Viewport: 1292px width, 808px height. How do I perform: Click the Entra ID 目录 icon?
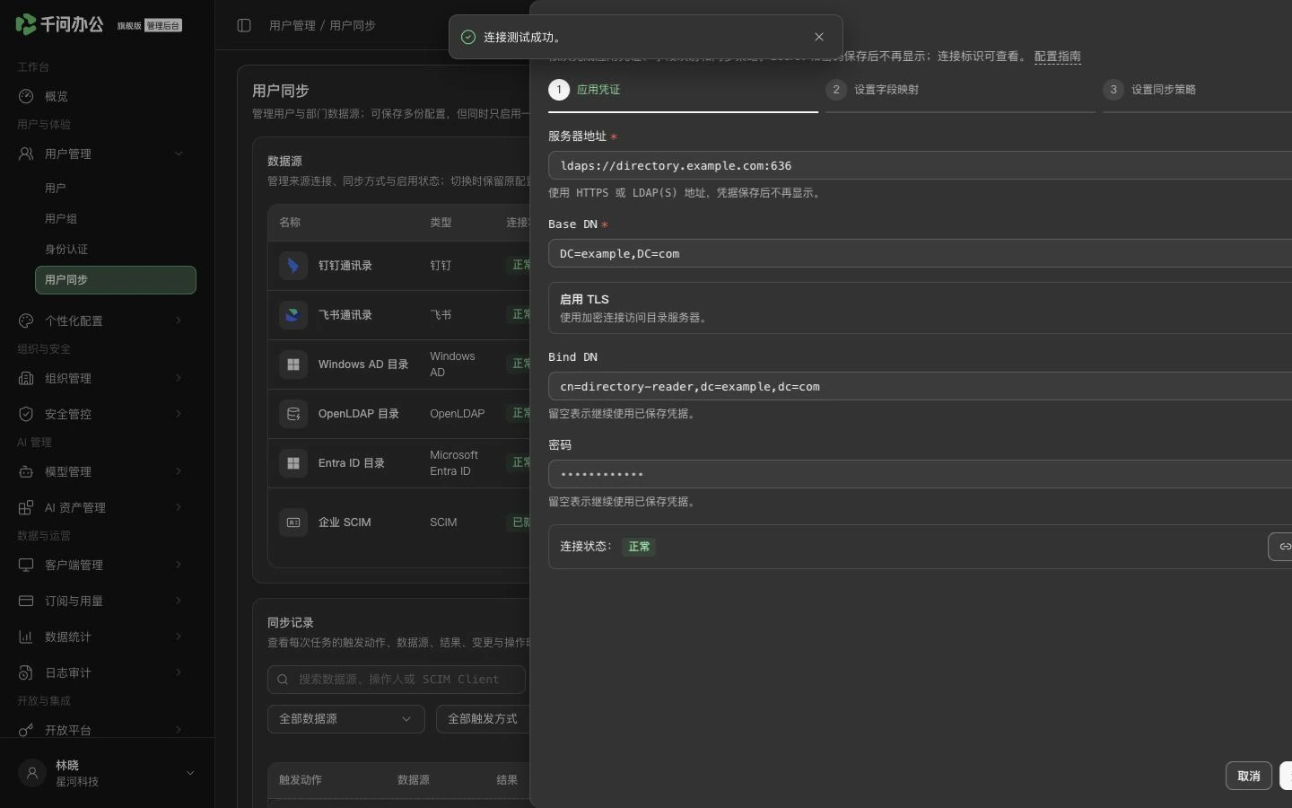pos(293,463)
